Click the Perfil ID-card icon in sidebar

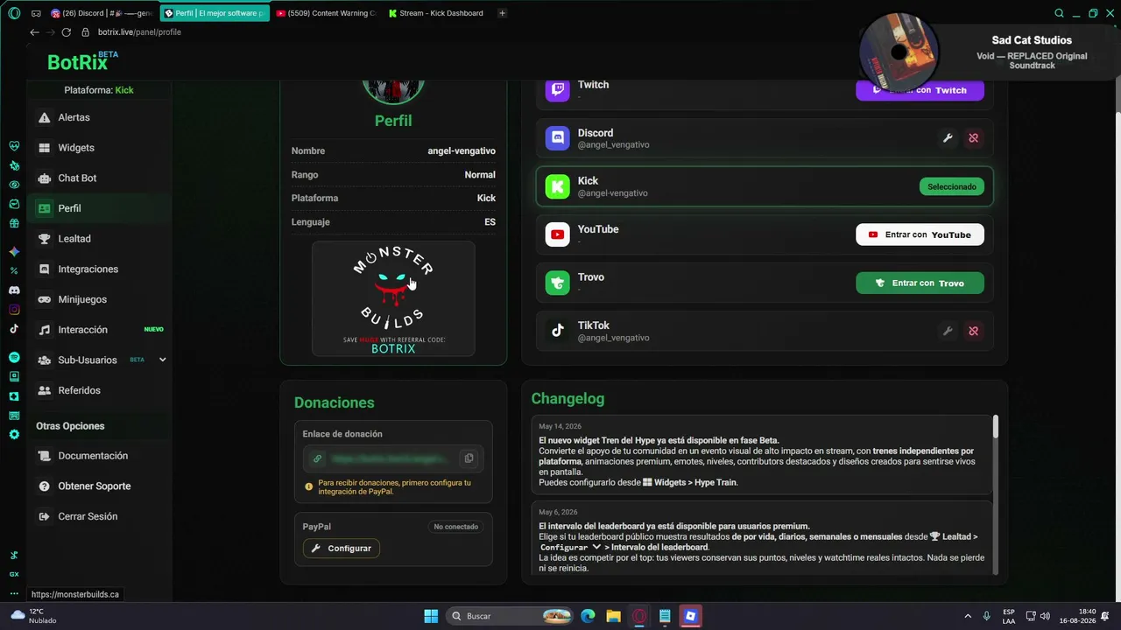tap(44, 208)
